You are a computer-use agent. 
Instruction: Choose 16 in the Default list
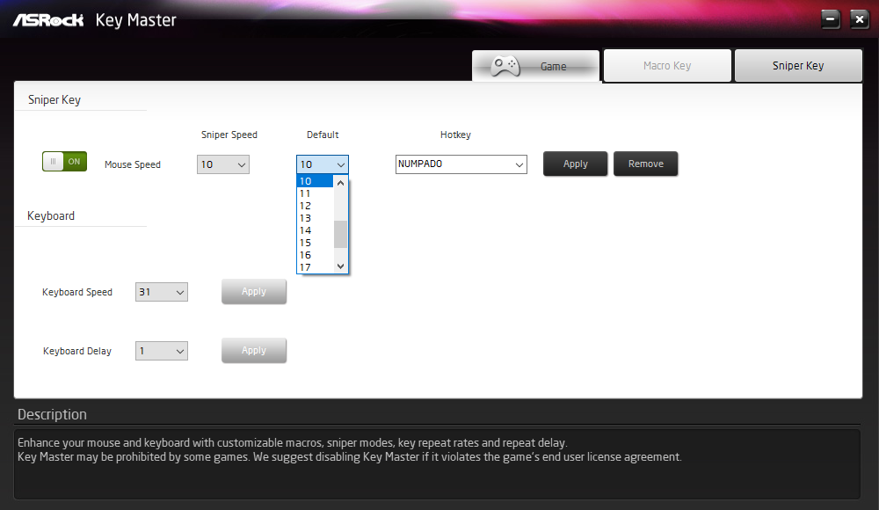315,255
